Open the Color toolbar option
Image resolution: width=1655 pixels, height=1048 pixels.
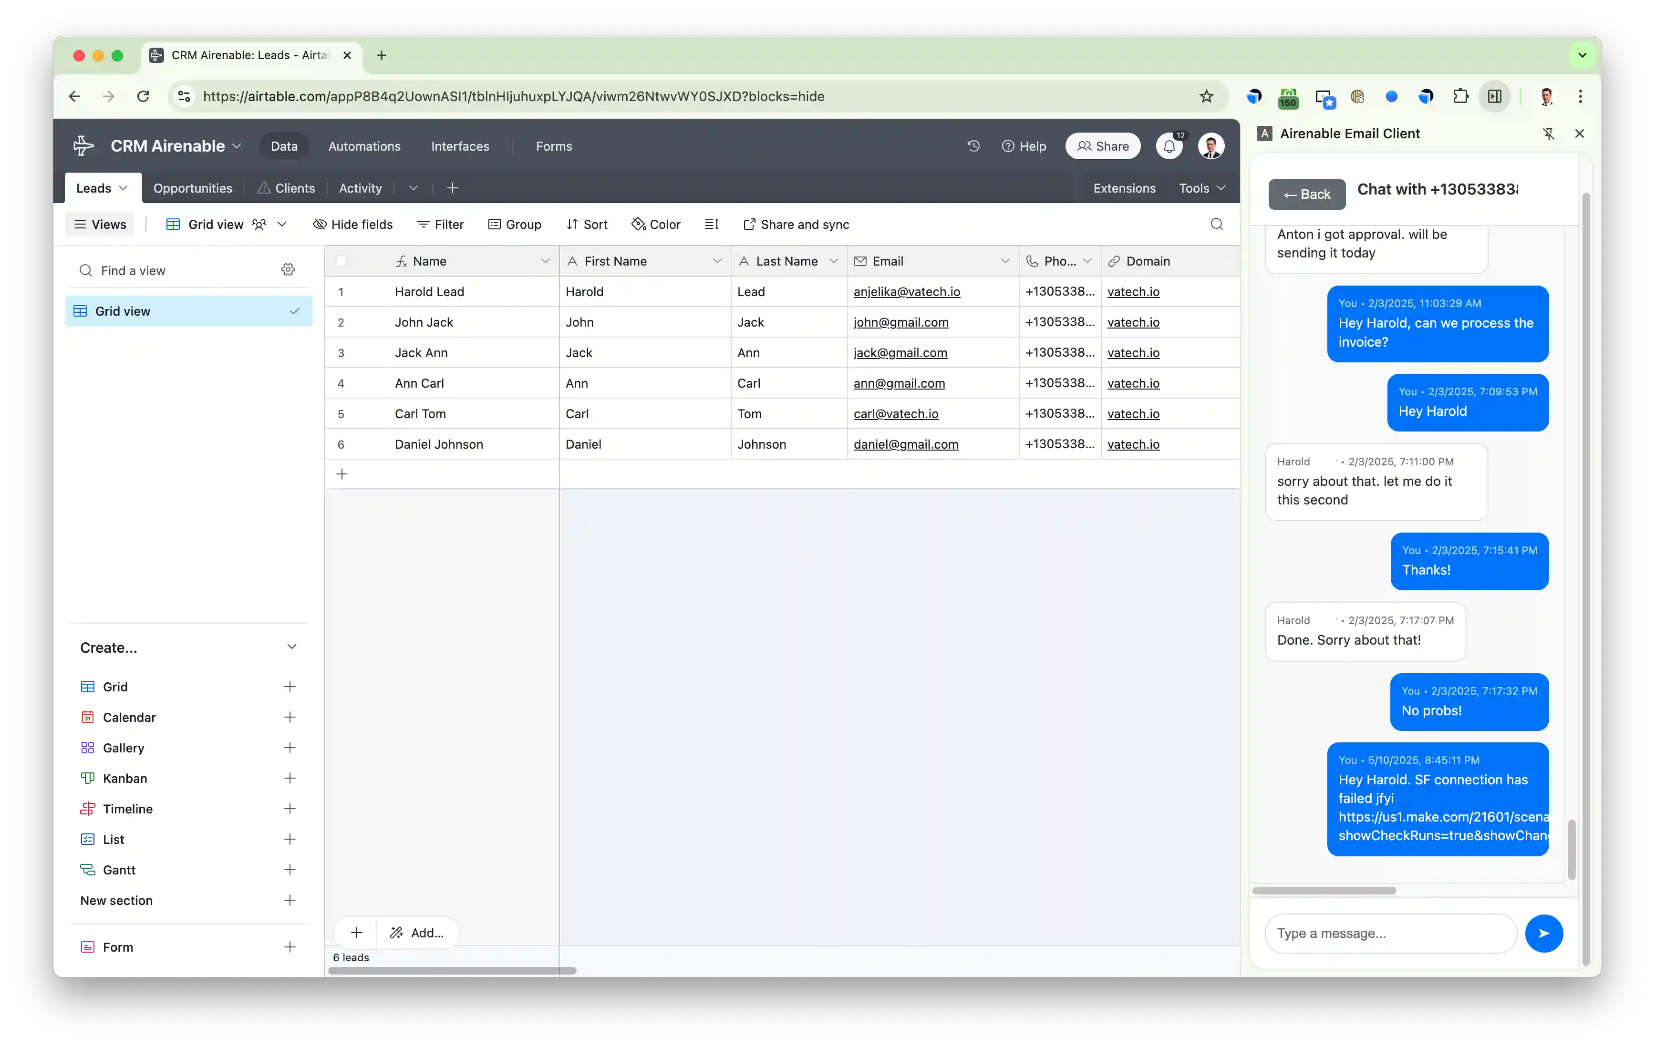click(x=656, y=224)
